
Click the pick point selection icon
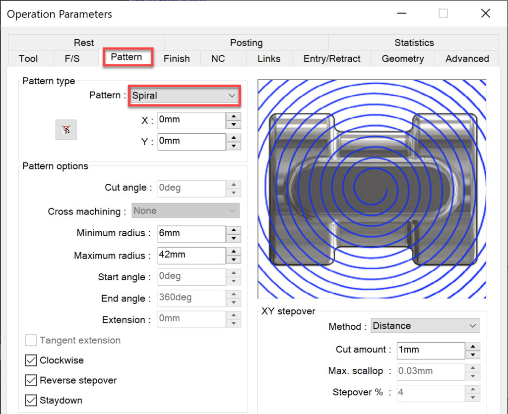[x=66, y=130]
